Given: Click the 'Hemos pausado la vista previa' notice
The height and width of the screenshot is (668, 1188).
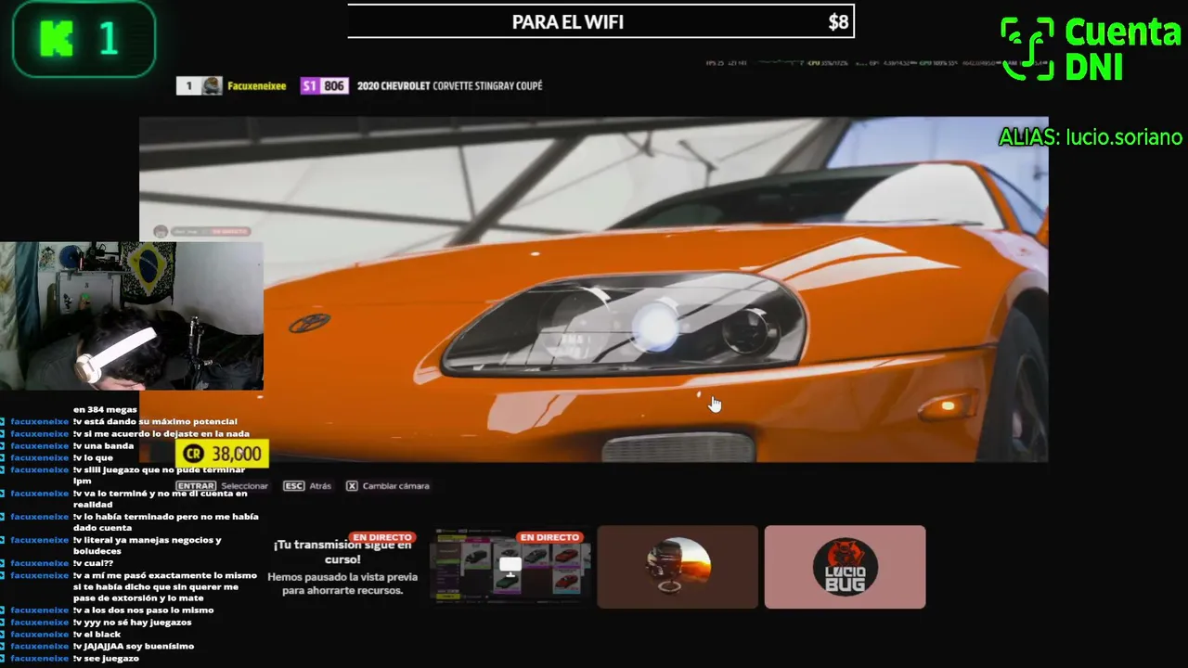Looking at the screenshot, I should [x=342, y=584].
